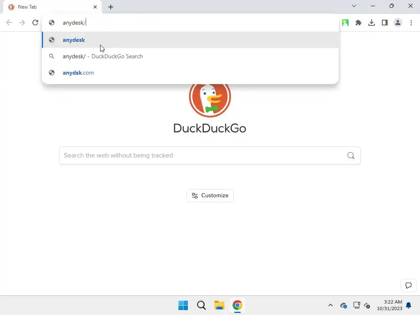Image resolution: width=420 pixels, height=315 pixels.
Task: Open the Downloads icon
Action: [372, 23]
